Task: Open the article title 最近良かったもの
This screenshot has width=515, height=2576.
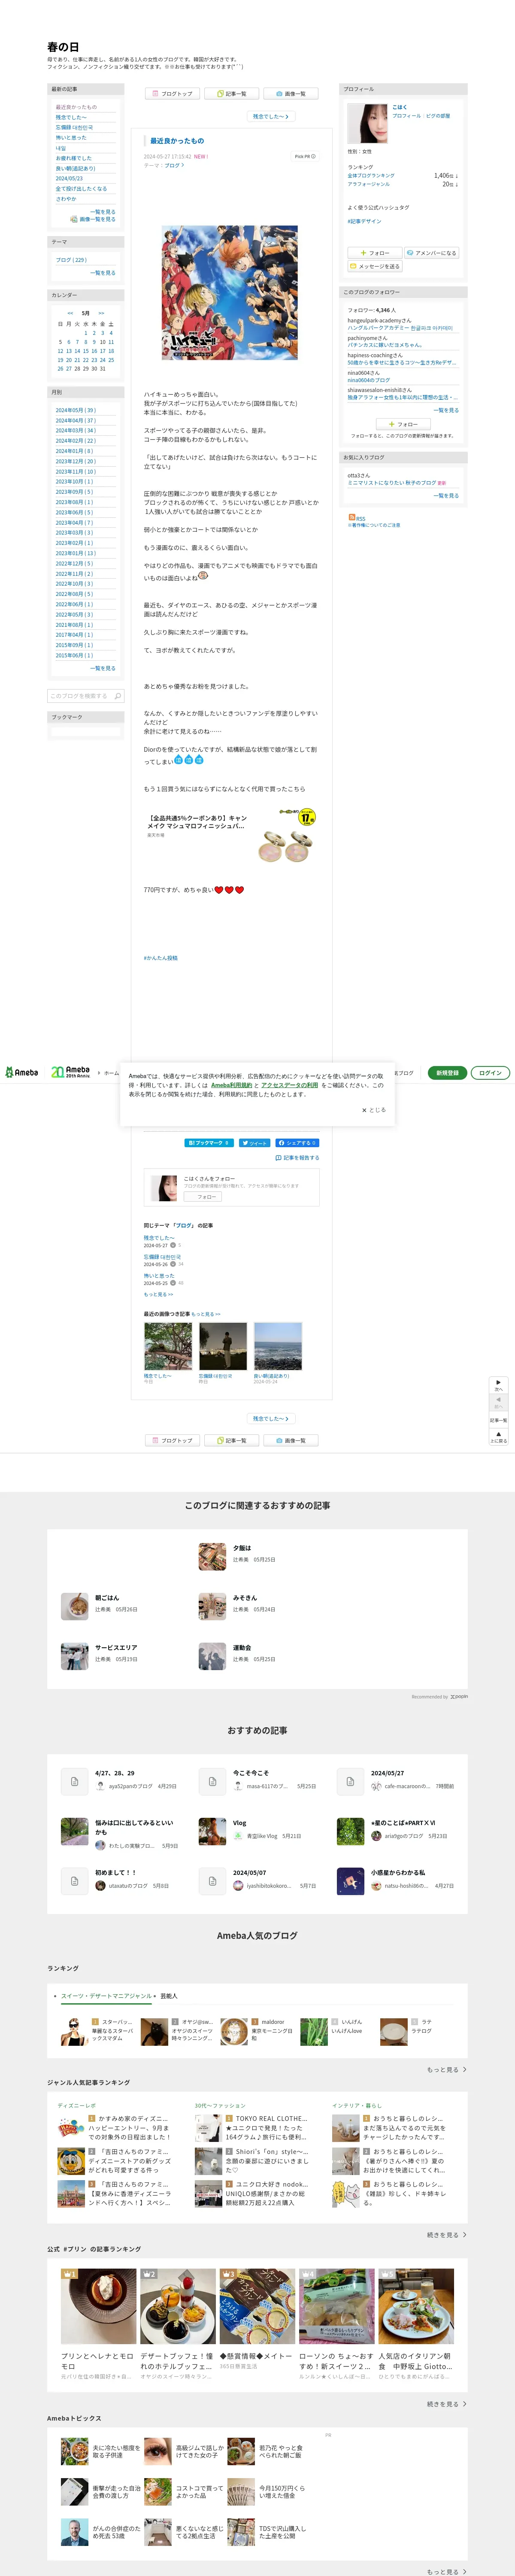Action: pos(176,141)
